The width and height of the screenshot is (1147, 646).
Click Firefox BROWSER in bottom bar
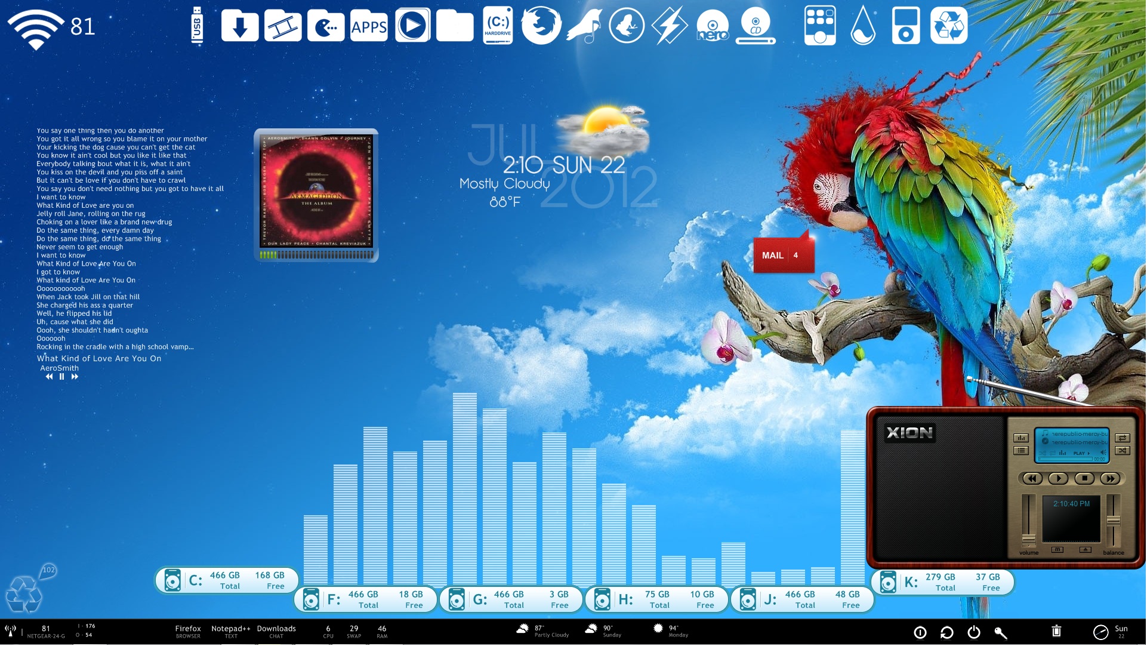click(188, 632)
